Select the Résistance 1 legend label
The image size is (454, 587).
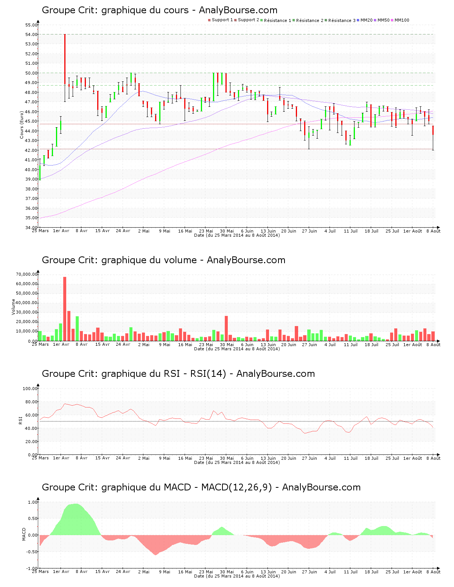click(x=277, y=20)
